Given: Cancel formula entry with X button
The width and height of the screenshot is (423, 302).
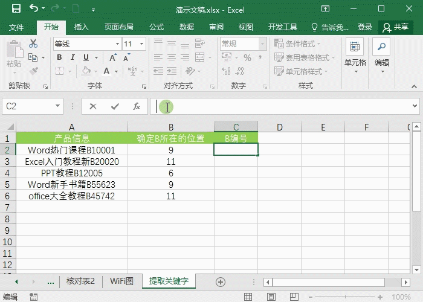Looking at the screenshot, I should [93, 106].
